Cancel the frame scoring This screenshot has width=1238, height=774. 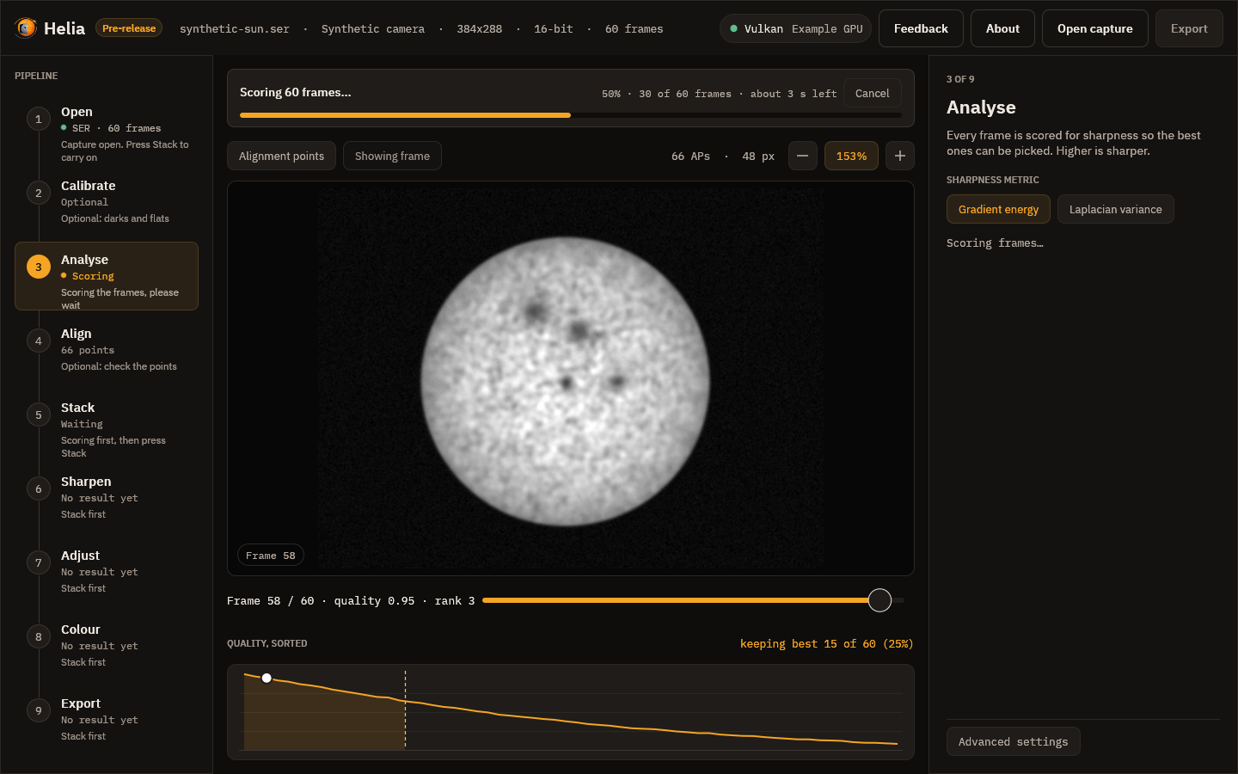coord(872,93)
